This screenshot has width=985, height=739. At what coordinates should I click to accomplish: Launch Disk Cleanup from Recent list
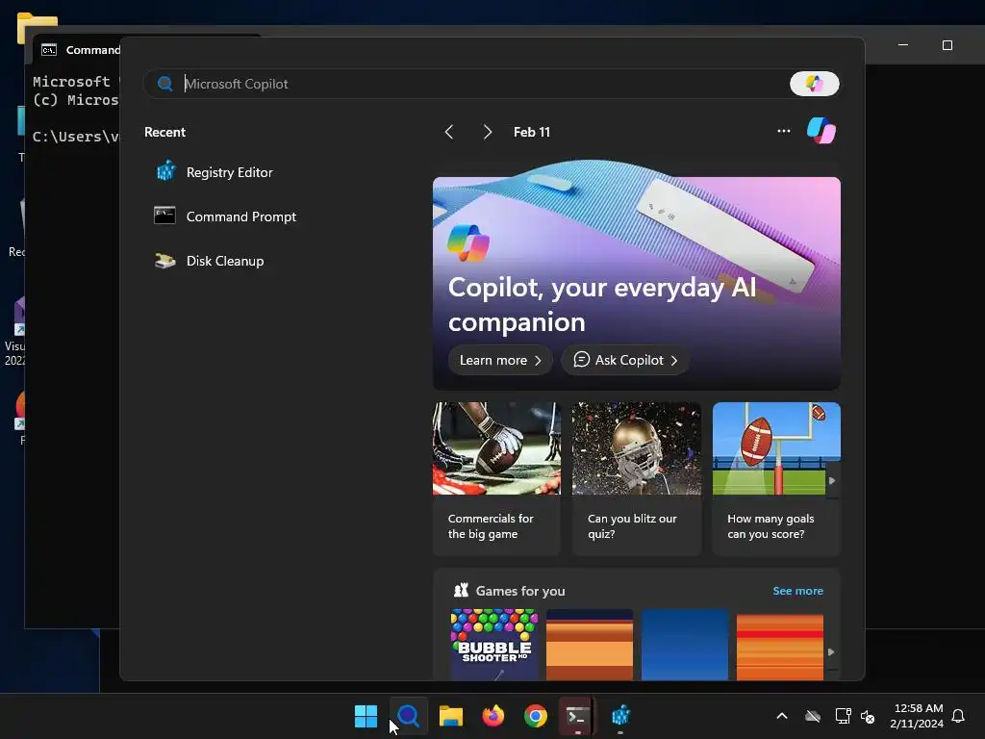point(209,261)
